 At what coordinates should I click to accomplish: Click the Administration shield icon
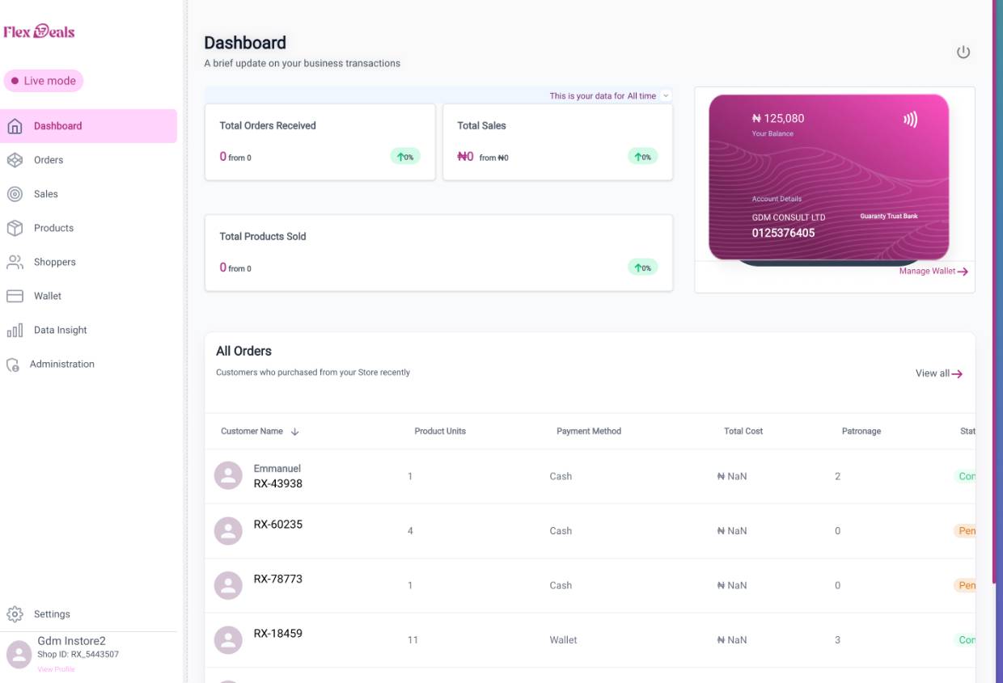pyautogui.click(x=13, y=365)
